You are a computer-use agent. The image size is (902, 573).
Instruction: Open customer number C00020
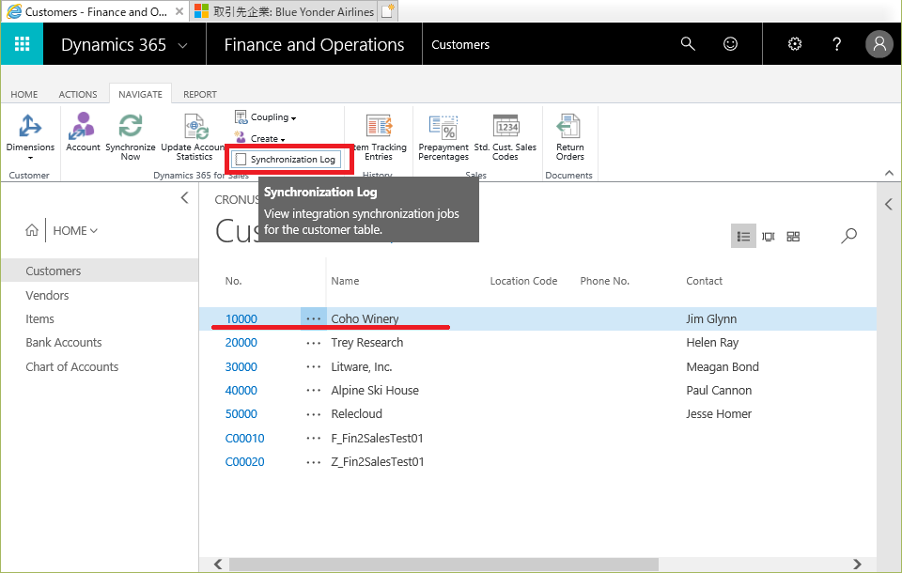tap(244, 462)
